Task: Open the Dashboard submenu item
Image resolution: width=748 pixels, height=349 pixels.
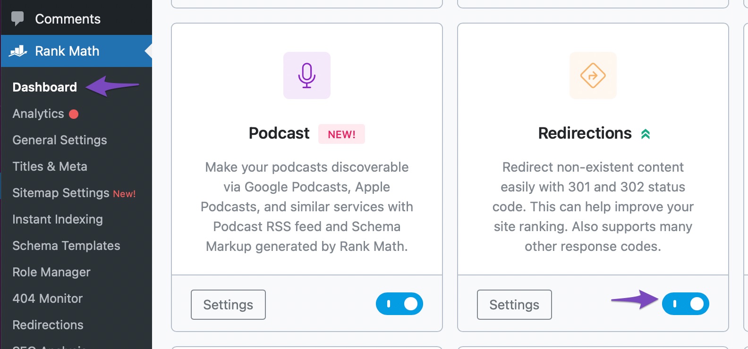Action: pos(45,87)
